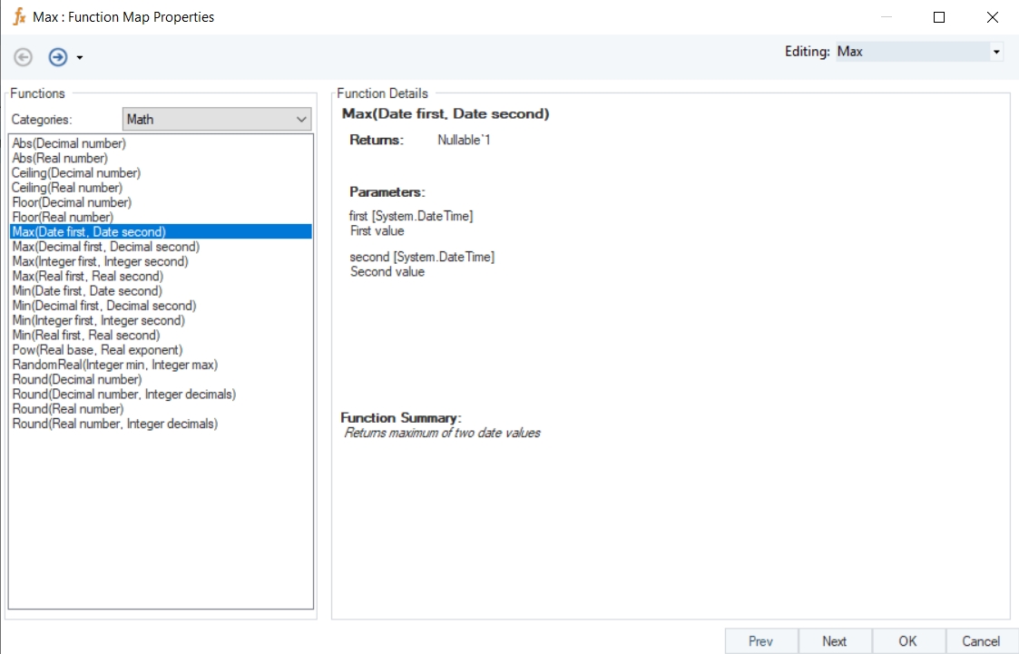Confirm with the OK button
The height and width of the screenshot is (654, 1019).
point(908,641)
